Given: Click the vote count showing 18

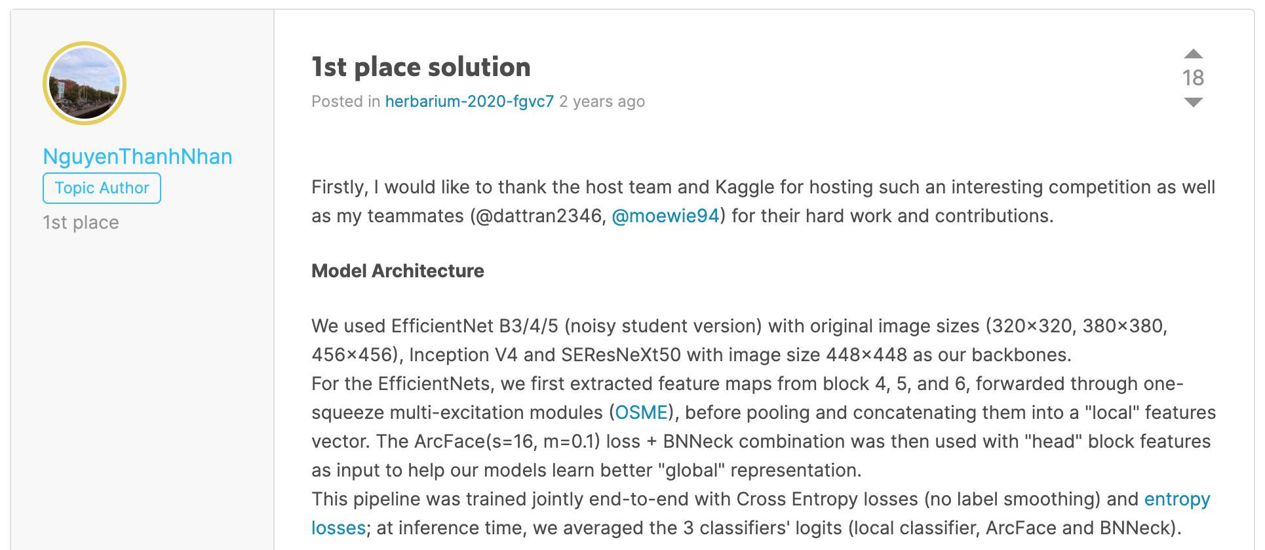Looking at the screenshot, I should [1193, 78].
